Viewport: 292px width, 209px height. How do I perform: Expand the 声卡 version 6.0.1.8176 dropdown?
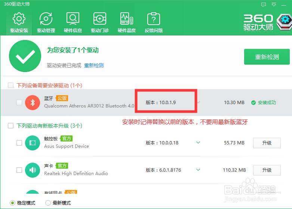198,170
